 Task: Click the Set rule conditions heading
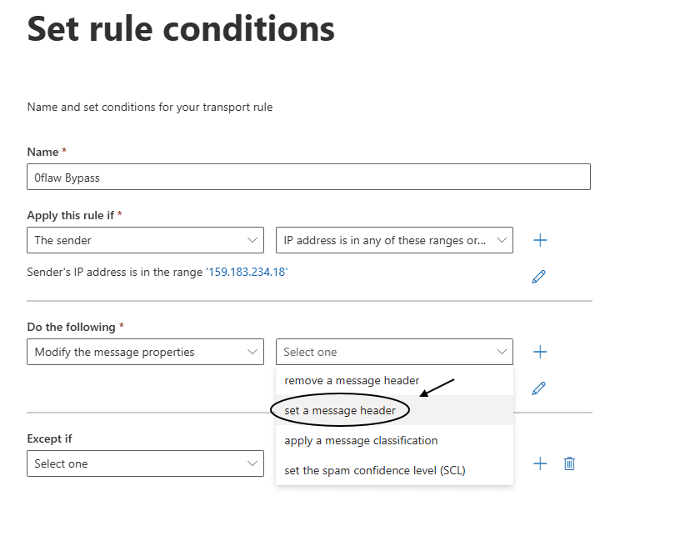180,29
